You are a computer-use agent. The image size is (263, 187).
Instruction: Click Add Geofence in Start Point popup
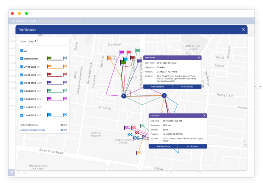click(157, 86)
